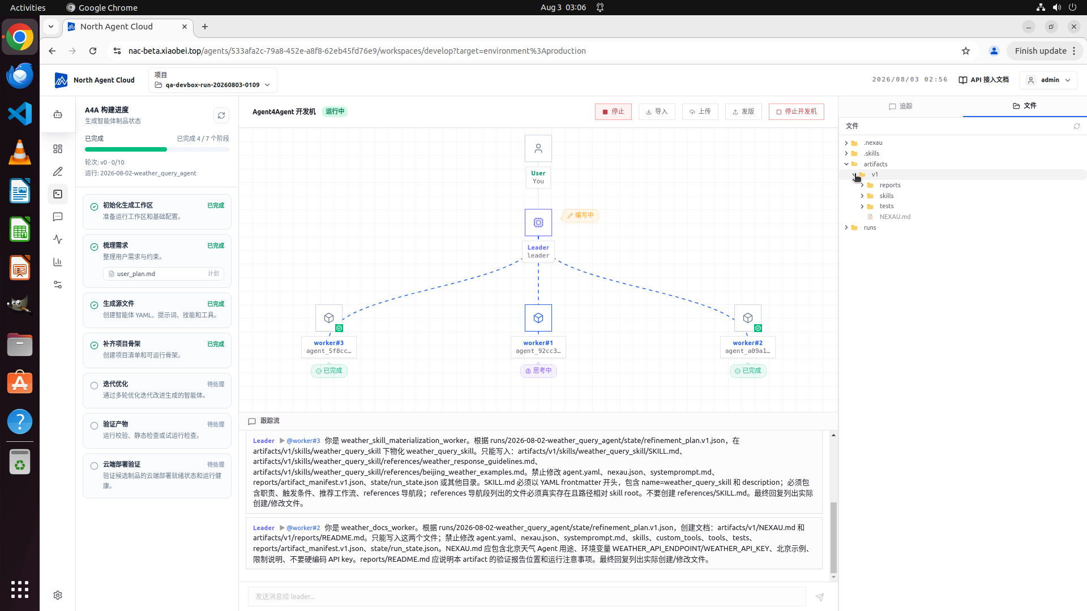Expand the runs folder in tree
1087x611 pixels.
coord(846,227)
